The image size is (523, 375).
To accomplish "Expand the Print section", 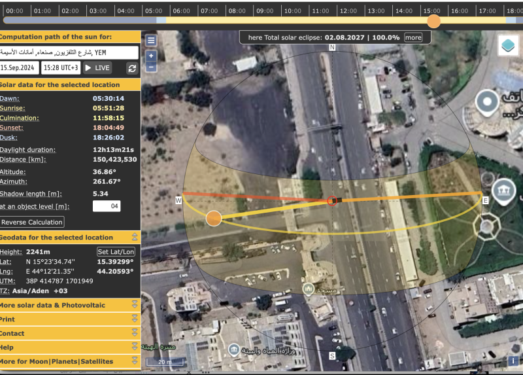I will pyautogui.click(x=135, y=319).
